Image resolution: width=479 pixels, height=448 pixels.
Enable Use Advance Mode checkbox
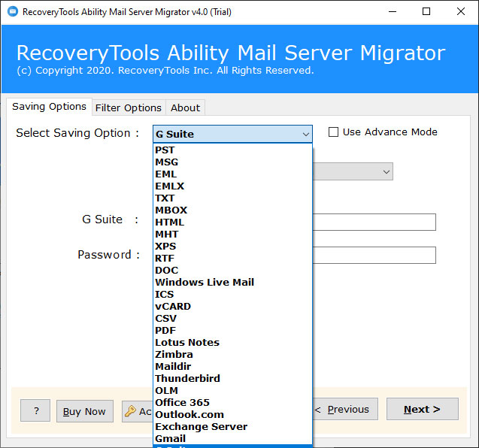point(333,132)
